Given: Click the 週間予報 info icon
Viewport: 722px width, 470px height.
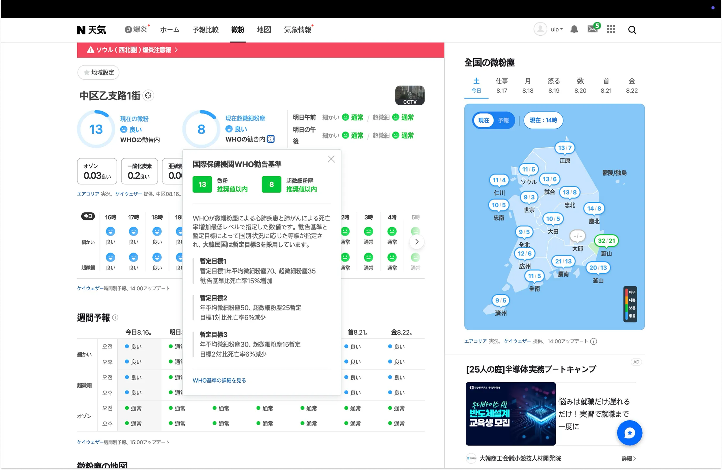Looking at the screenshot, I should coord(115,317).
